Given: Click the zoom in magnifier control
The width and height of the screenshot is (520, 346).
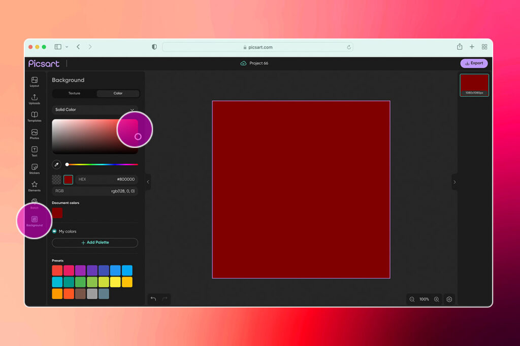Looking at the screenshot, I should 436,299.
